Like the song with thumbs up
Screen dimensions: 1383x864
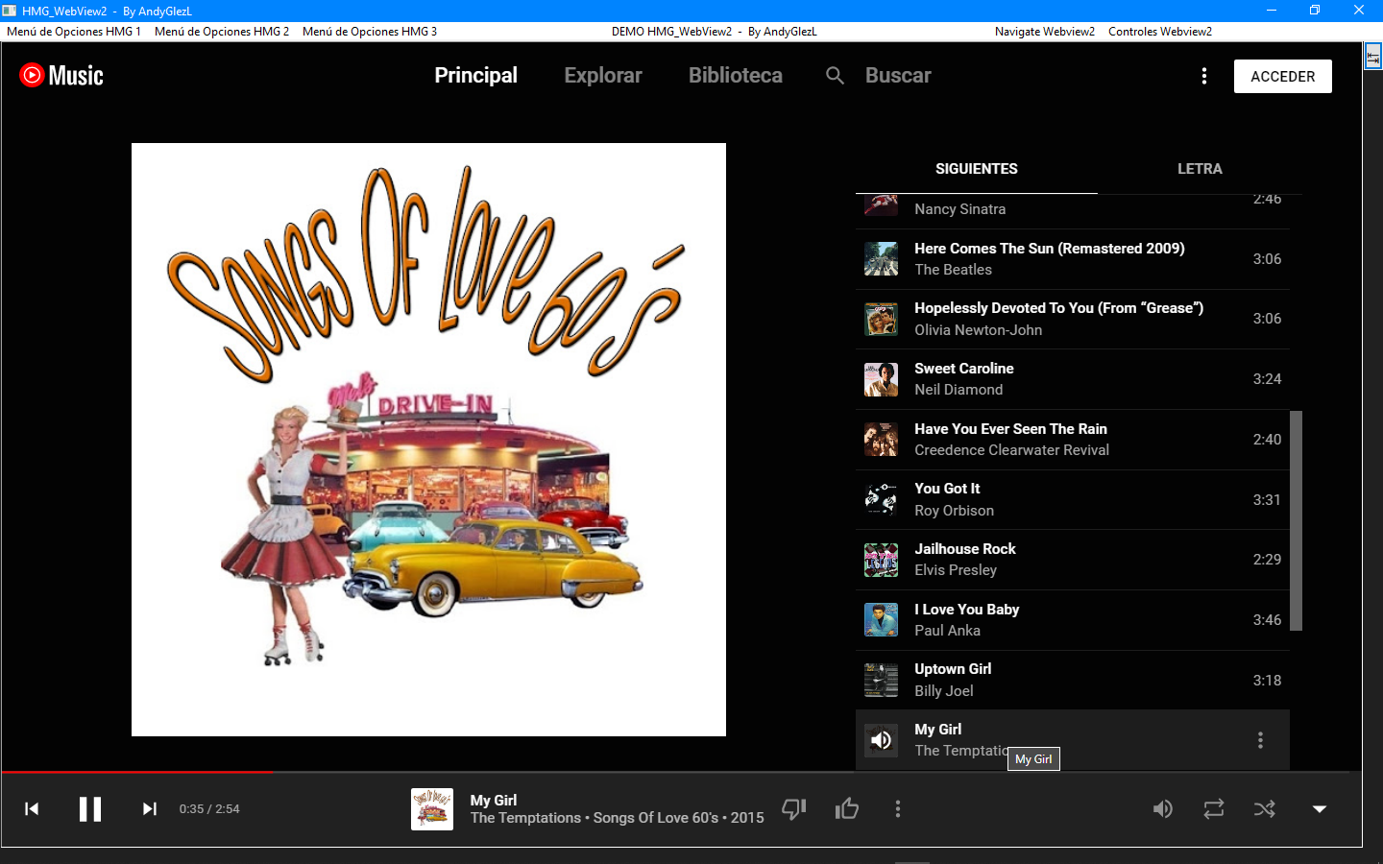click(846, 809)
